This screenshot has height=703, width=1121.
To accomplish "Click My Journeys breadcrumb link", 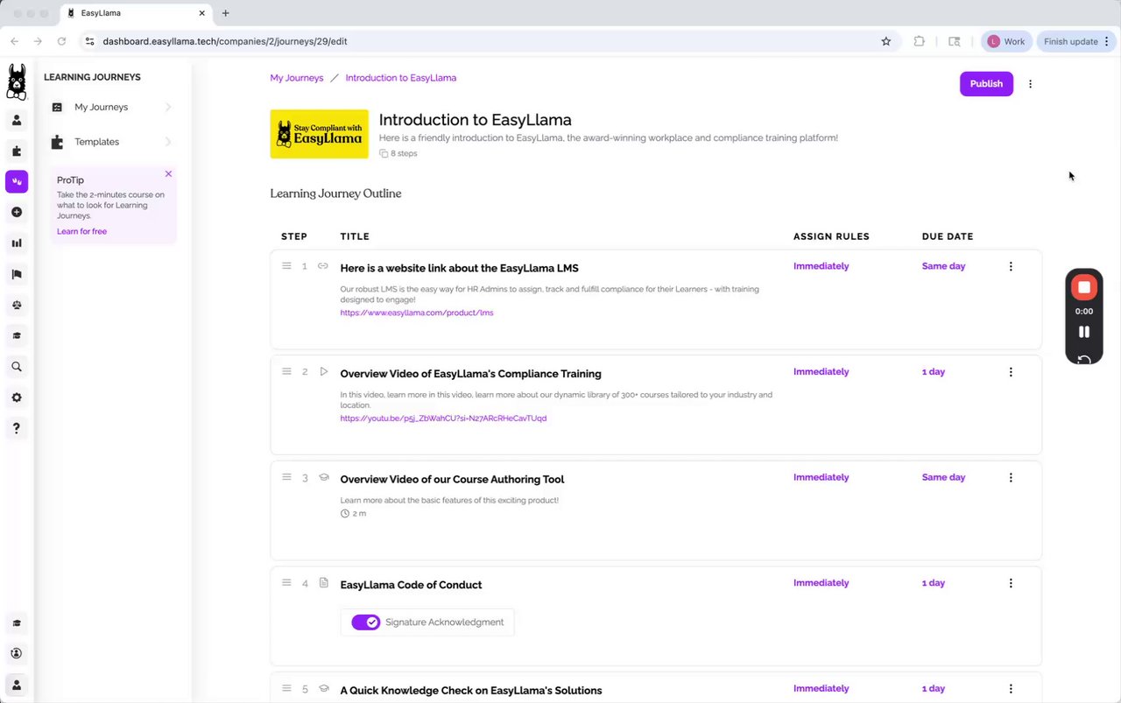I will pos(297,78).
